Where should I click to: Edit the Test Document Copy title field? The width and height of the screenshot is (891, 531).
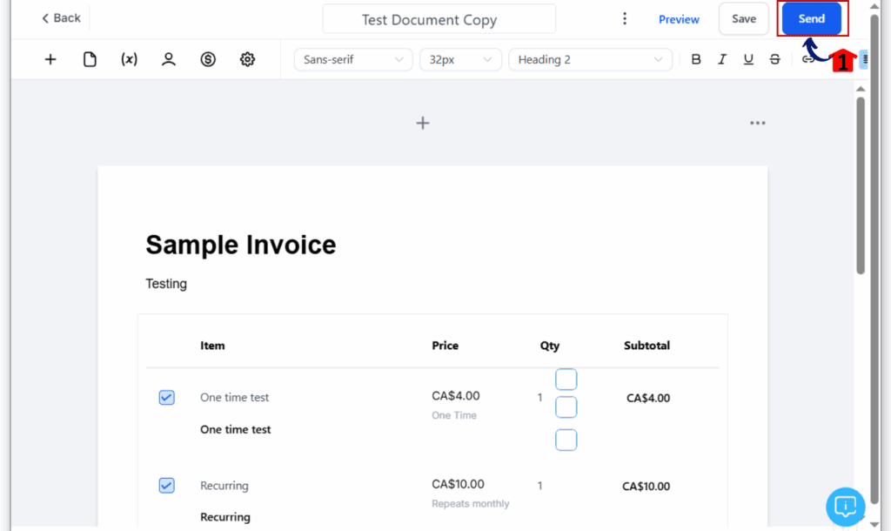tap(439, 19)
